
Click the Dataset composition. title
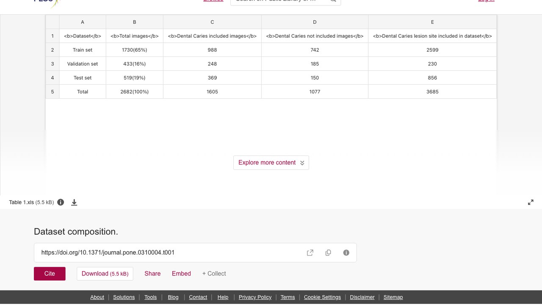(76, 232)
